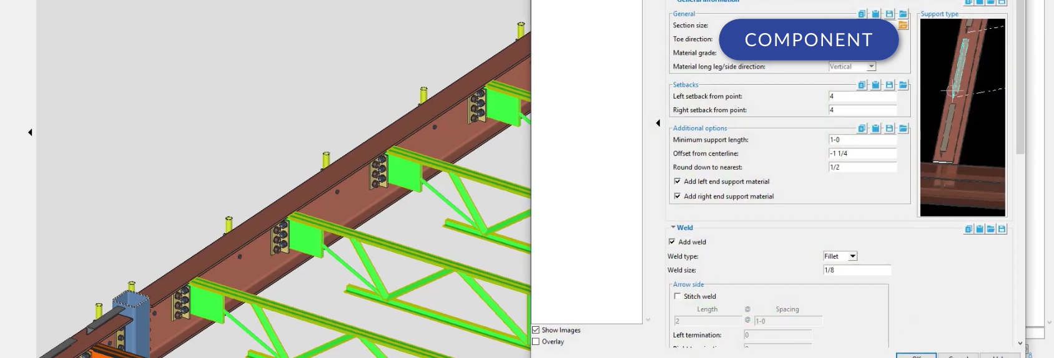Image resolution: width=1054 pixels, height=358 pixels.
Task: Click the Weld size input field
Action: (x=857, y=270)
